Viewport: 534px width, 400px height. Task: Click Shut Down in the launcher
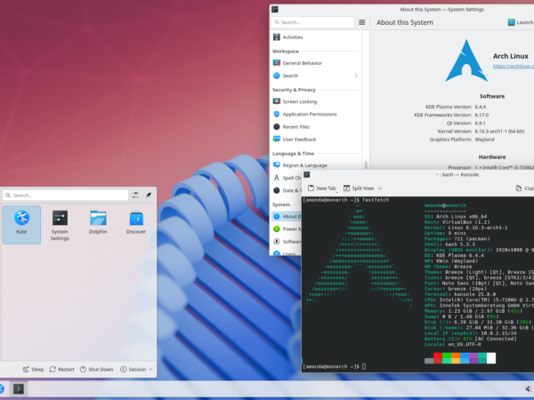pos(96,370)
